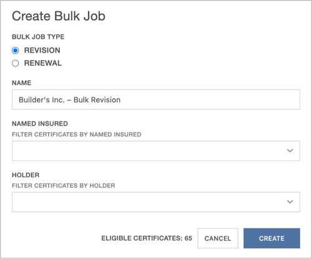The image size is (312, 259).
Task: Click the REVISION option label text
Action: 42,51
